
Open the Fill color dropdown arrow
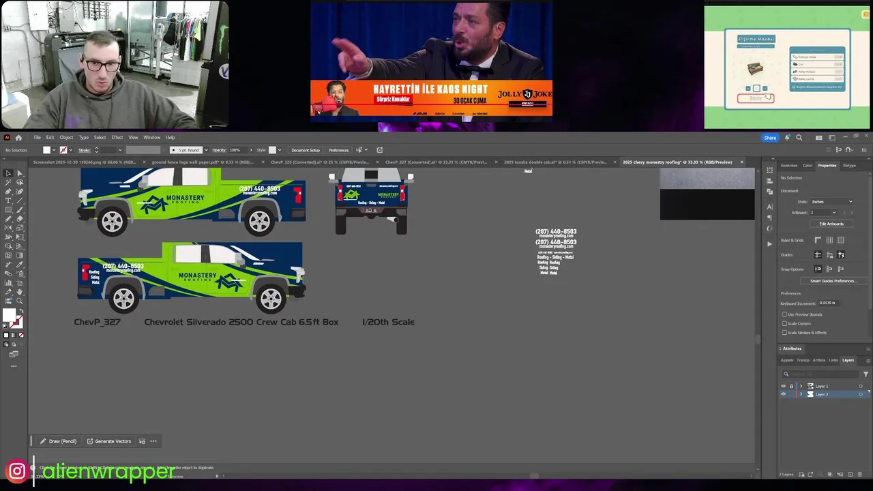coord(55,150)
